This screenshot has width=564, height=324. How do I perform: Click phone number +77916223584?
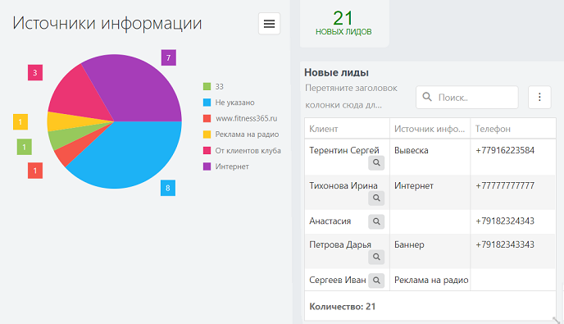(505, 150)
